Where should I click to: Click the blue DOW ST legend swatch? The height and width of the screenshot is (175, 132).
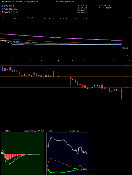[x=3, y=6]
